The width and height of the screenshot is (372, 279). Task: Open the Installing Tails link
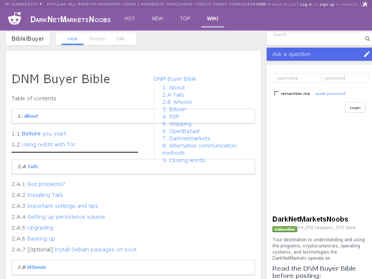coord(45,195)
